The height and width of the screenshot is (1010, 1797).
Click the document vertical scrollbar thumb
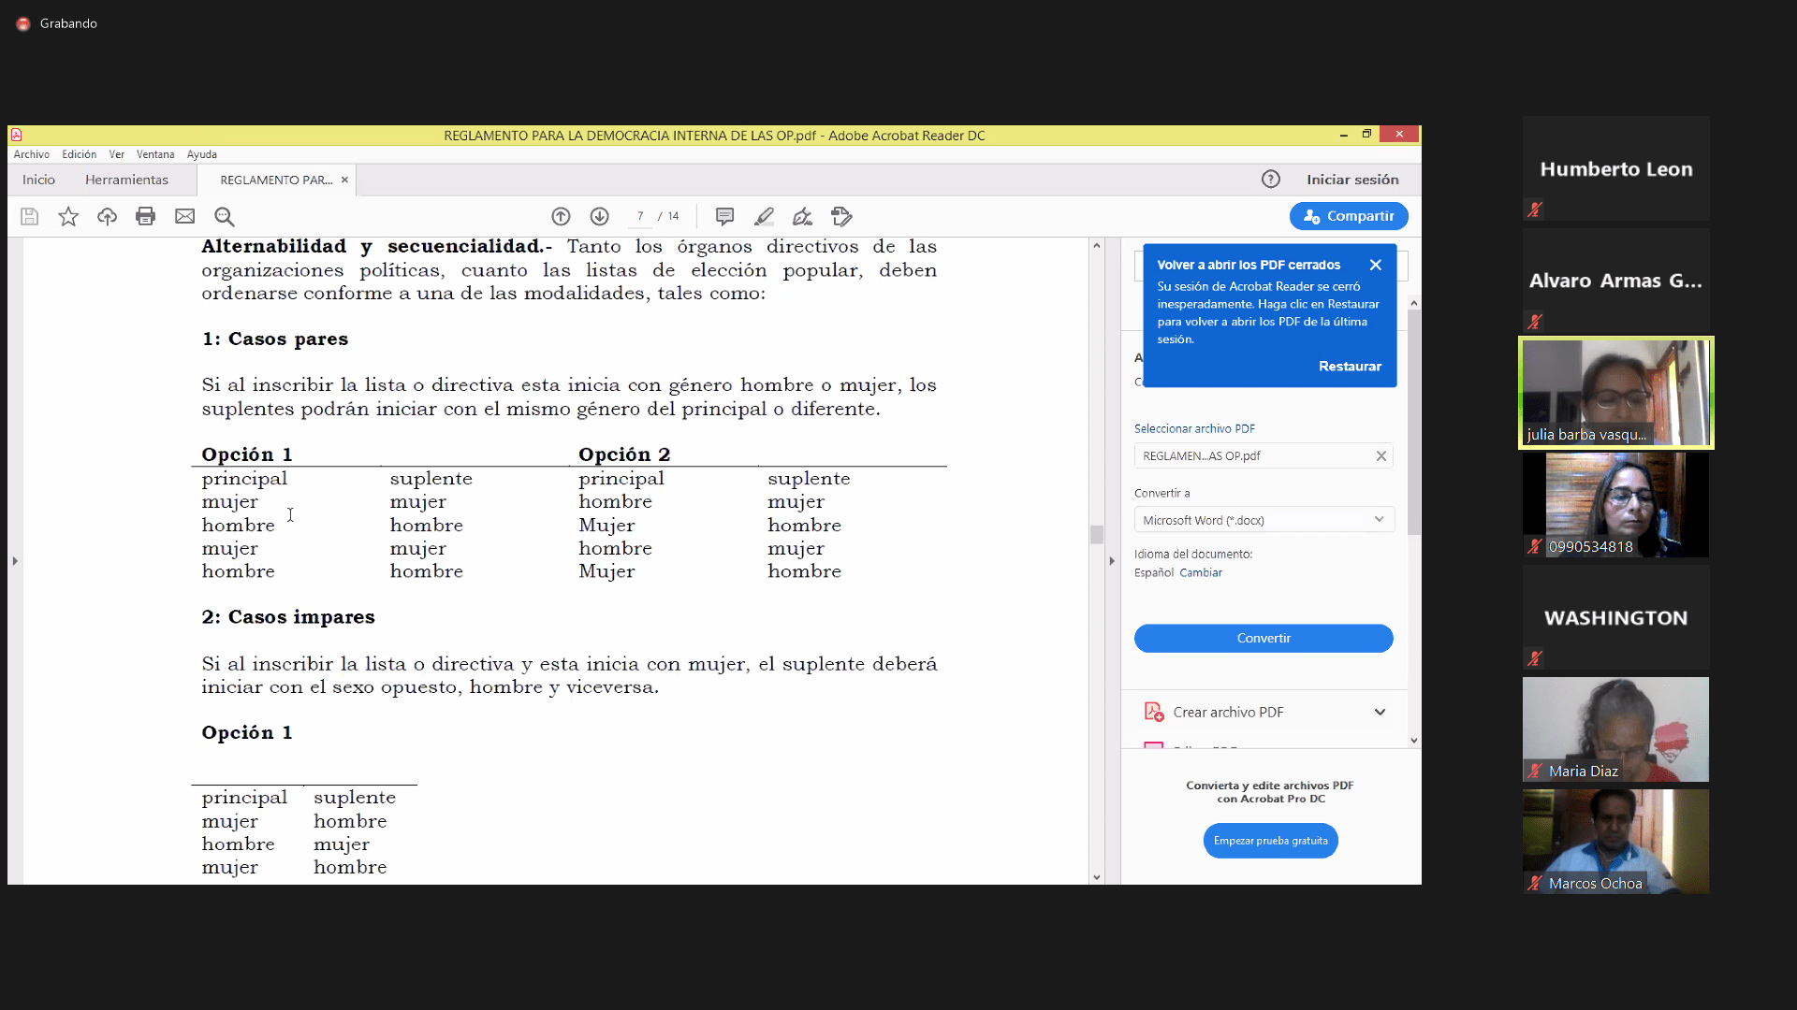(1096, 534)
